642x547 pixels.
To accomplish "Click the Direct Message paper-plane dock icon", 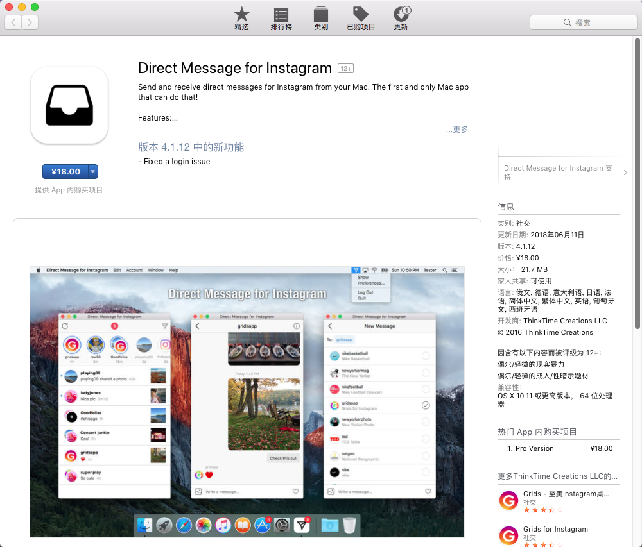I will (x=302, y=525).
